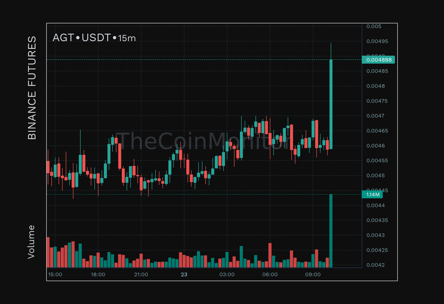Click the 0.0044 price axis label
Image resolution: width=444 pixels, height=304 pixels.
pos(376,205)
